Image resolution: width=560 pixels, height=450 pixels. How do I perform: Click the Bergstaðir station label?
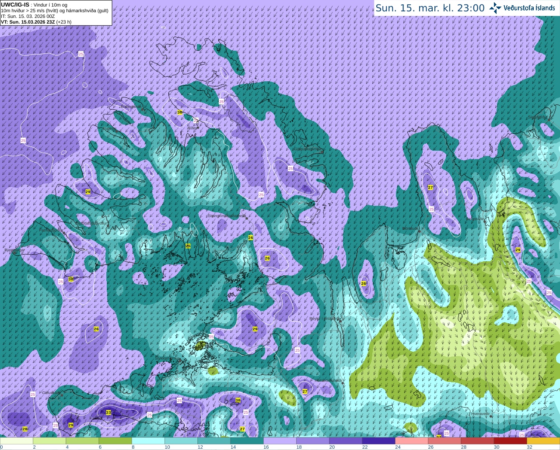pos(475,219)
